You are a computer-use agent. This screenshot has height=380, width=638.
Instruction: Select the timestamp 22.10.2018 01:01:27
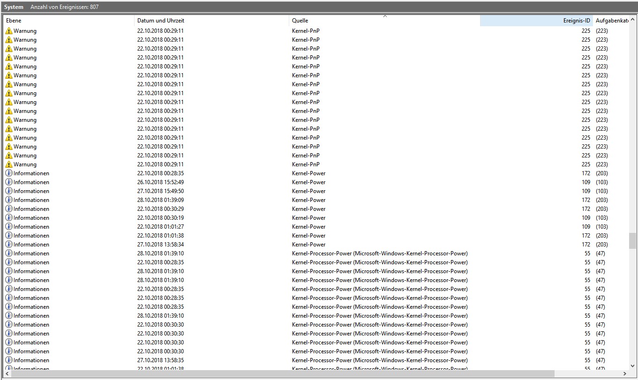pos(160,227)
